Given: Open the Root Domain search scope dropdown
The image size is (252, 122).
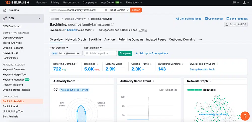Looking at the screenshot, I should coord(120,10).
